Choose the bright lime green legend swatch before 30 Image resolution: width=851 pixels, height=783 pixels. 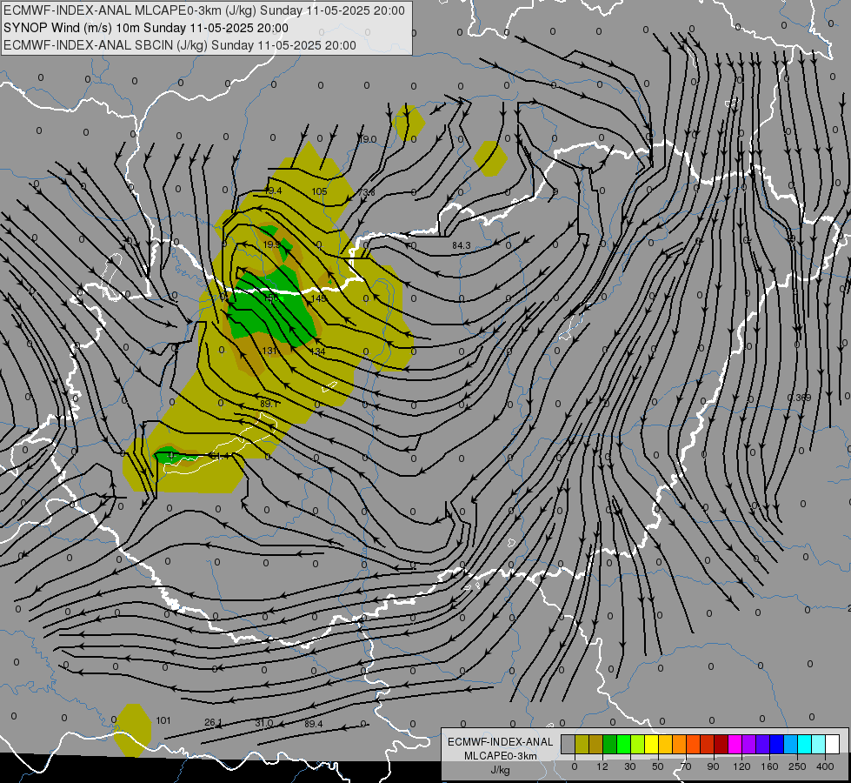[x=623, y=744]
